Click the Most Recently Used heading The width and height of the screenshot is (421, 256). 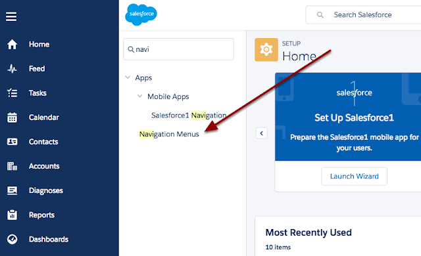coord(309,232)
